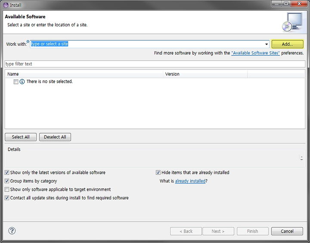Click the Details scroll stepper arrows
The width and height of the screenshot is (310, 243).
click(x=301, y=158)
